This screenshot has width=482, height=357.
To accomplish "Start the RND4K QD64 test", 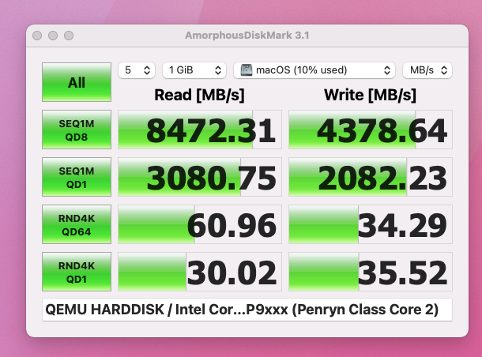I will click(77, 224).
